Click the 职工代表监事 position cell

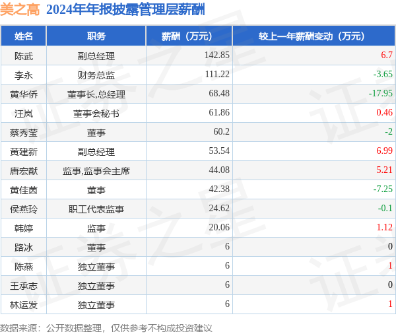click(x=96, y=209)
